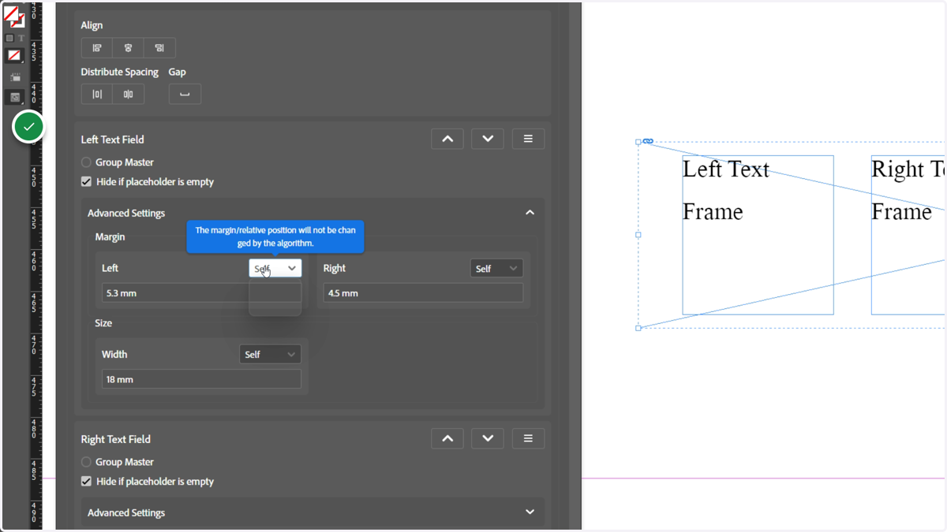Collapse Left Text Field Advanced Settings

(530, 213)
